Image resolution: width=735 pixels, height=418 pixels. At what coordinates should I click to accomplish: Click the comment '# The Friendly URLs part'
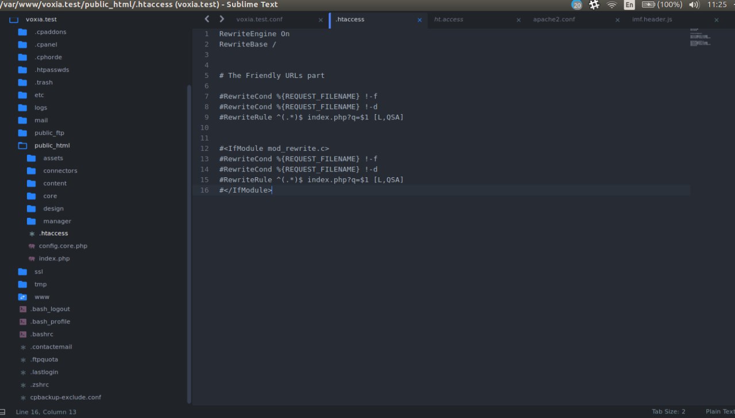(272, 76)
